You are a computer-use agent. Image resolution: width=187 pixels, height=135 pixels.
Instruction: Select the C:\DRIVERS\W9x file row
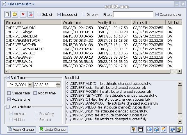coord(93,61)
